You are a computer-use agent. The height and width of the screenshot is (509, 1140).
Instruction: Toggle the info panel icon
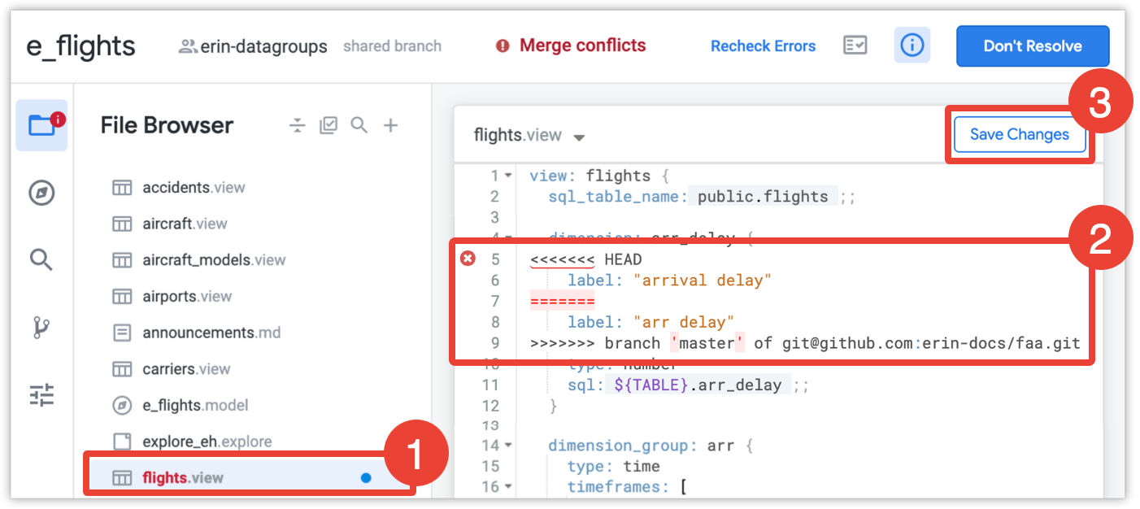912,46
